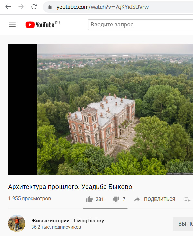
Task: Reload the page with the refresh icon
Action: pos(34,7)
